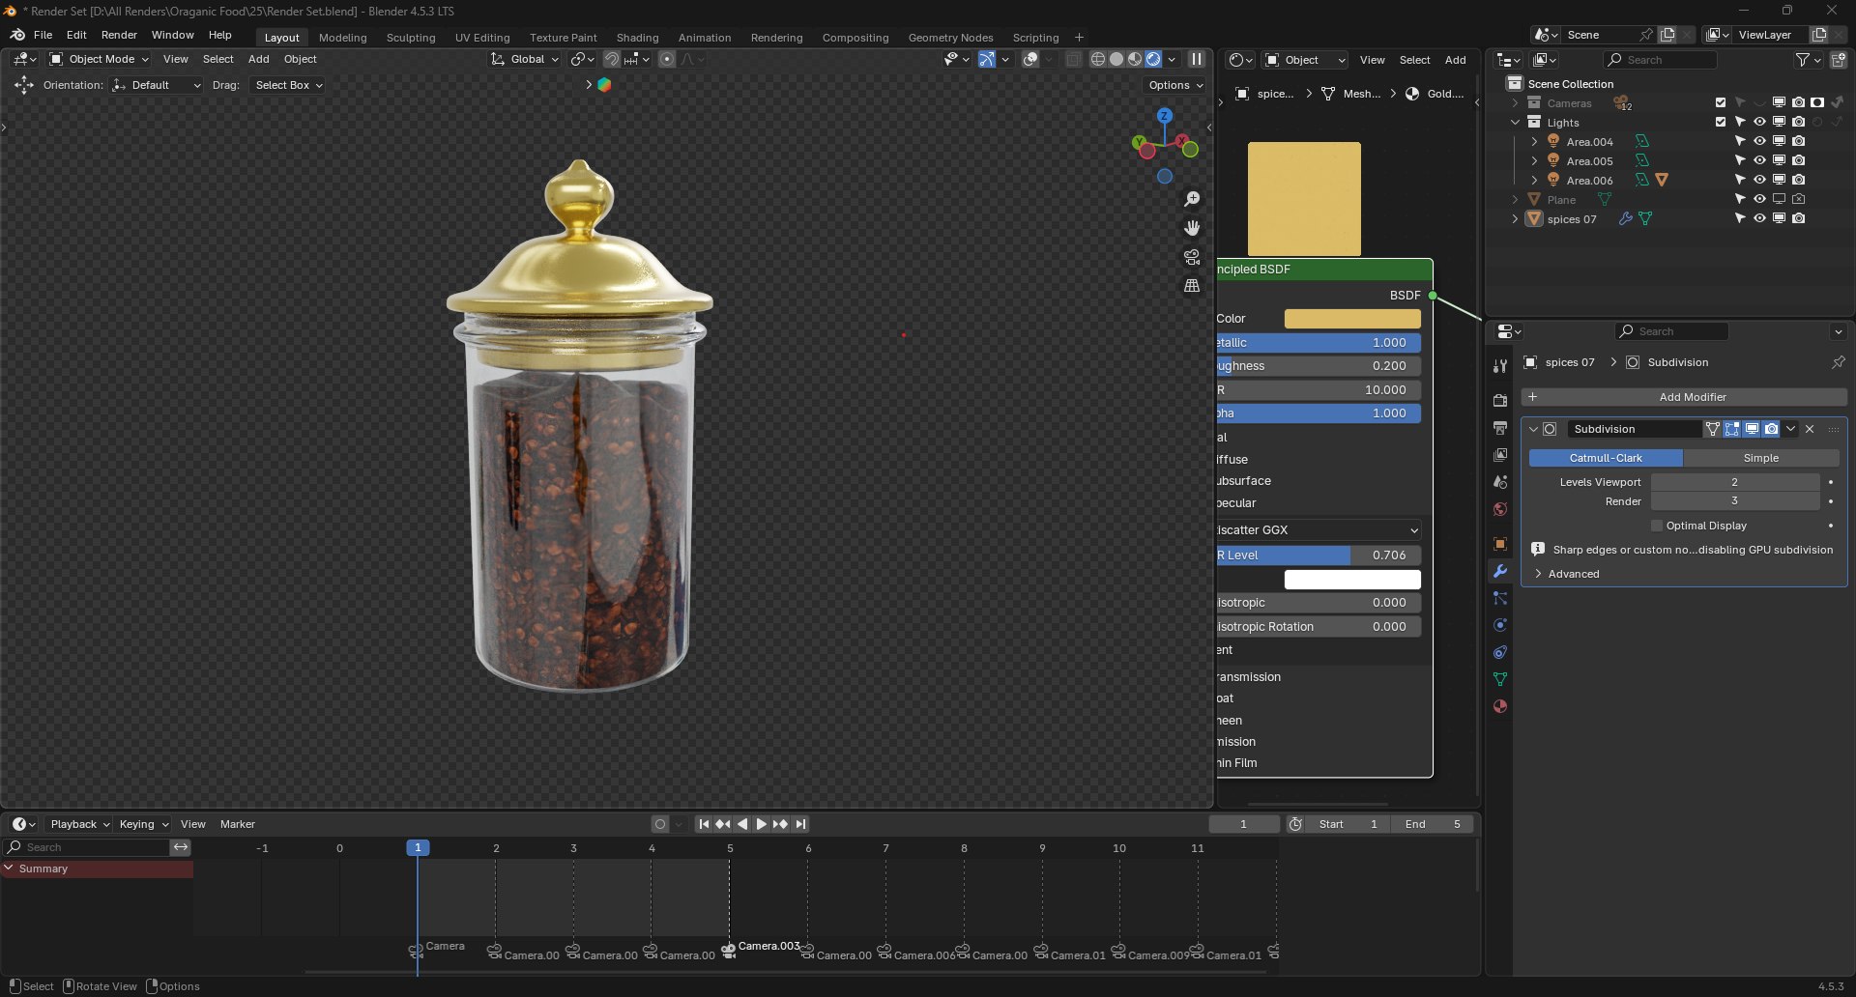Switch viewport to orthographic/perspective grid icon
This screenshot has width=1856, height=997.
(x=1192, y=286)
